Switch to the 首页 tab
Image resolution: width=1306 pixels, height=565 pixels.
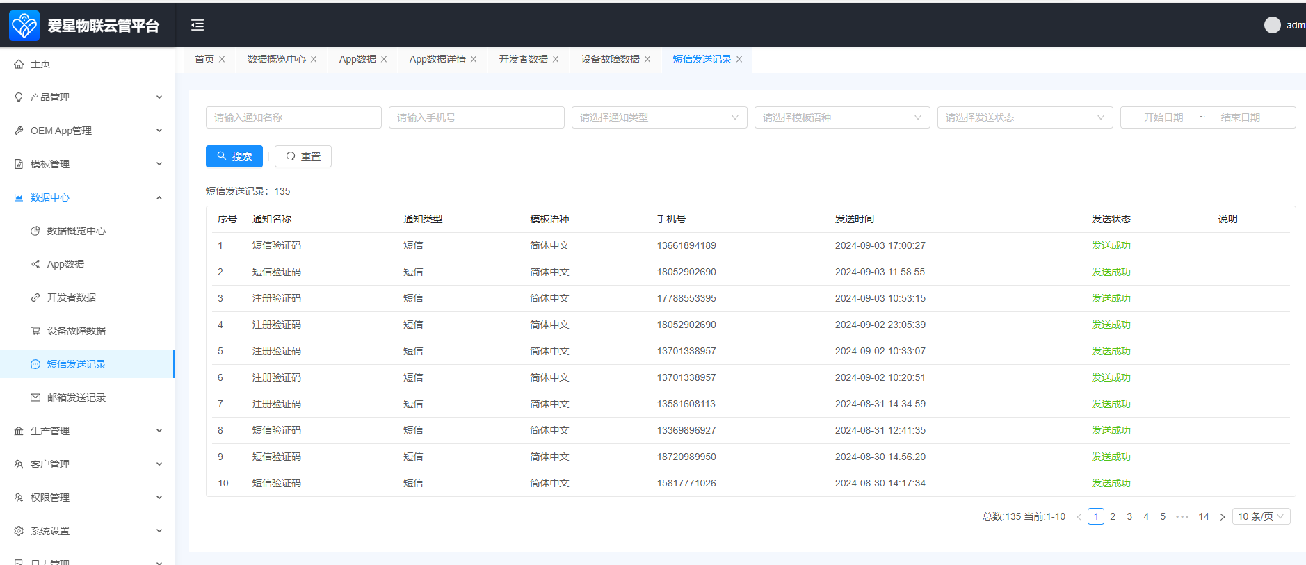click(204, 59)
